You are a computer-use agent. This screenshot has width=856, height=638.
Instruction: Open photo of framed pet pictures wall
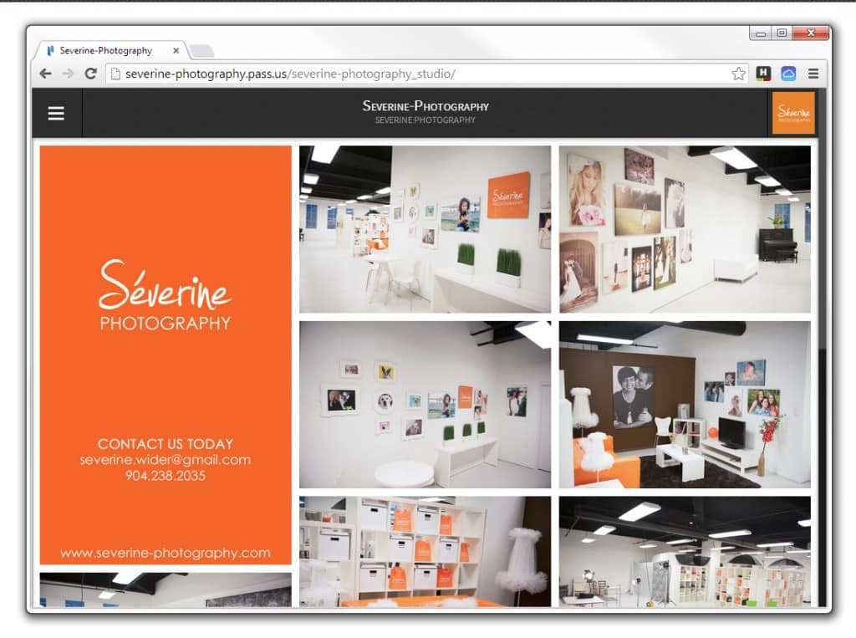425,405
